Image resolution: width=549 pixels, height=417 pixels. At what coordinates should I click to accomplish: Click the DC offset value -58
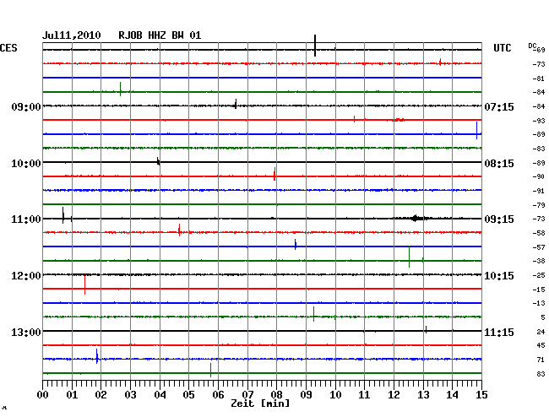(x=539, y=233)
